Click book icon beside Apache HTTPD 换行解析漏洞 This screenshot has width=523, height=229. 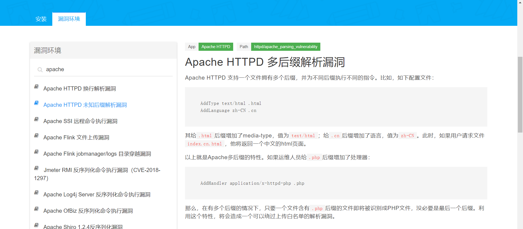[36, 87]
